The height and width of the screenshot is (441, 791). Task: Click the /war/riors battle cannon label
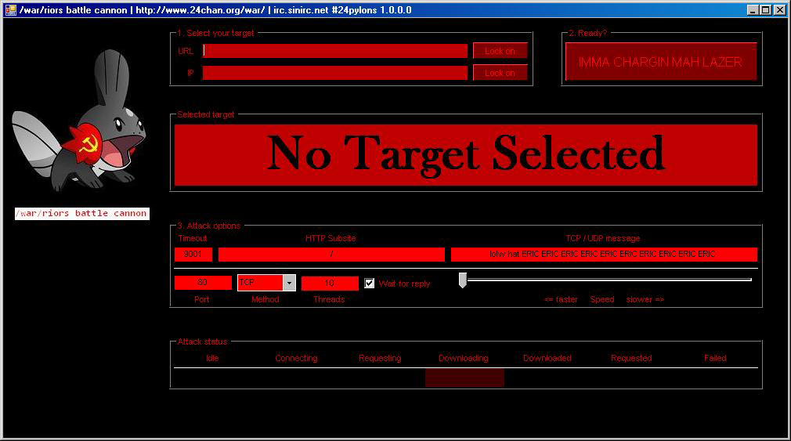81,213
